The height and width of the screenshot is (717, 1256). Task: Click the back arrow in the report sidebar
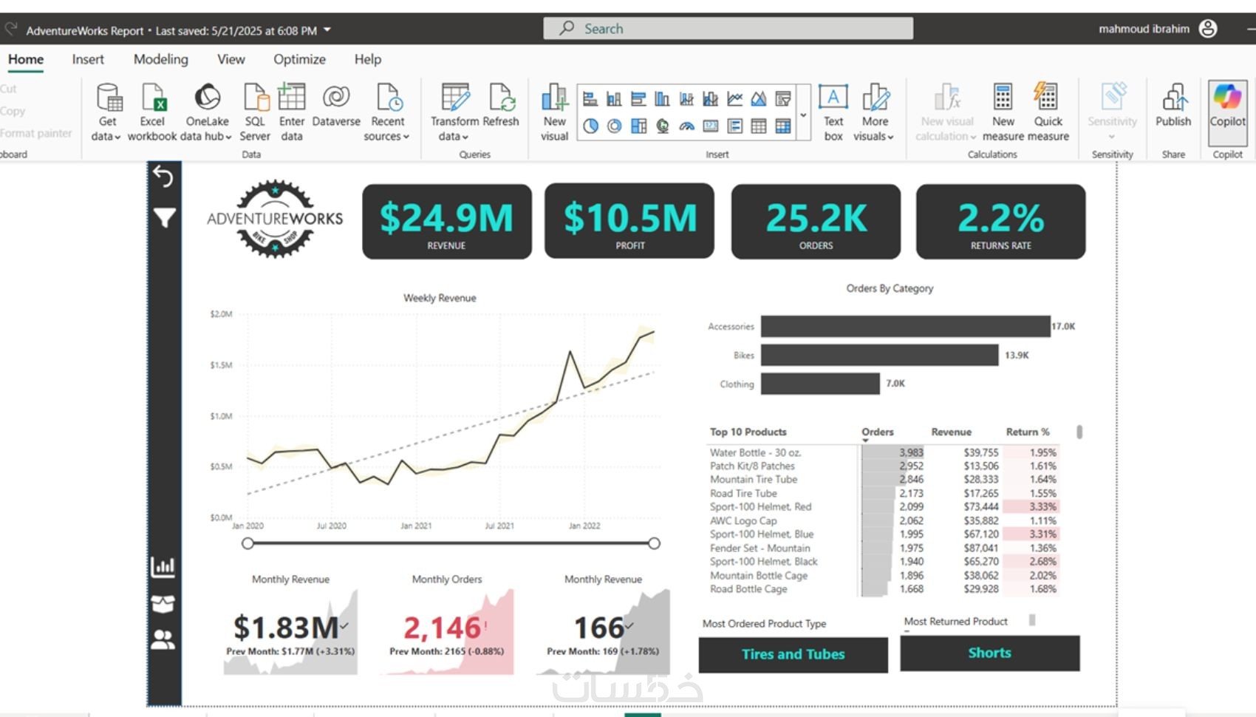[163, 177]
